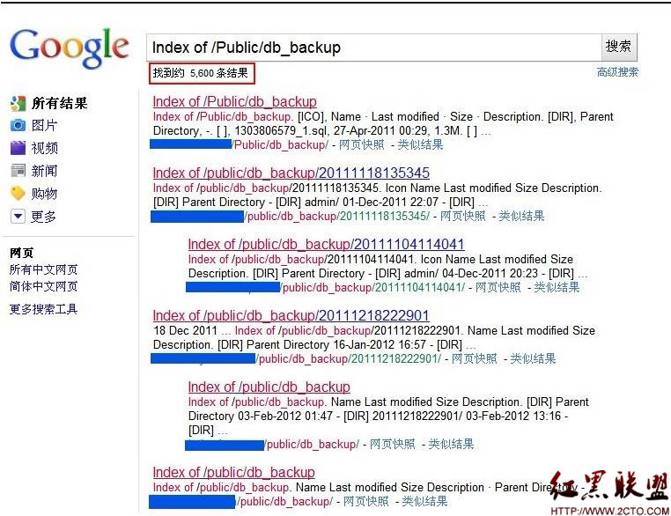The width and height of the screenshot is (671, 516).
Task: Open 网页快照 for the 20111104114041 result
Action: [x=498, y=288]
